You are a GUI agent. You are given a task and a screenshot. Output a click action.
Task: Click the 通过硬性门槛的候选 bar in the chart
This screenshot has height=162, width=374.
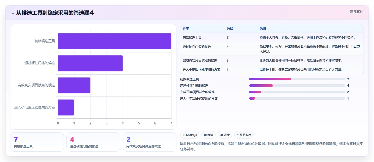(90, 63)
